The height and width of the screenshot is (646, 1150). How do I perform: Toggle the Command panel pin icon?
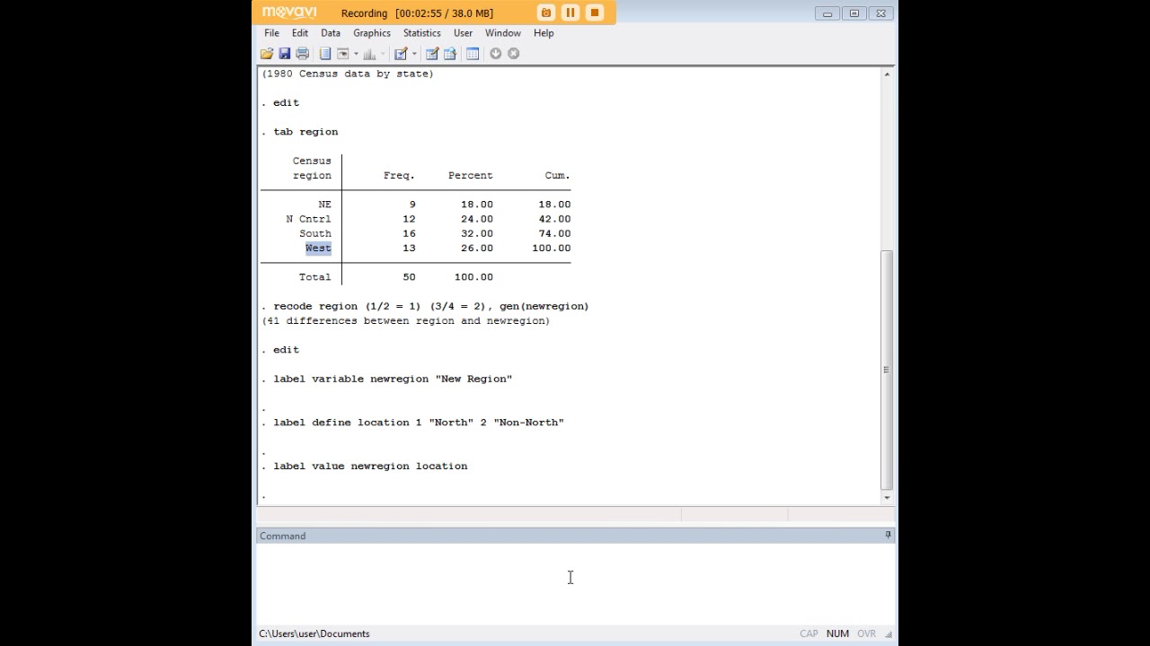tap(888, 536)
